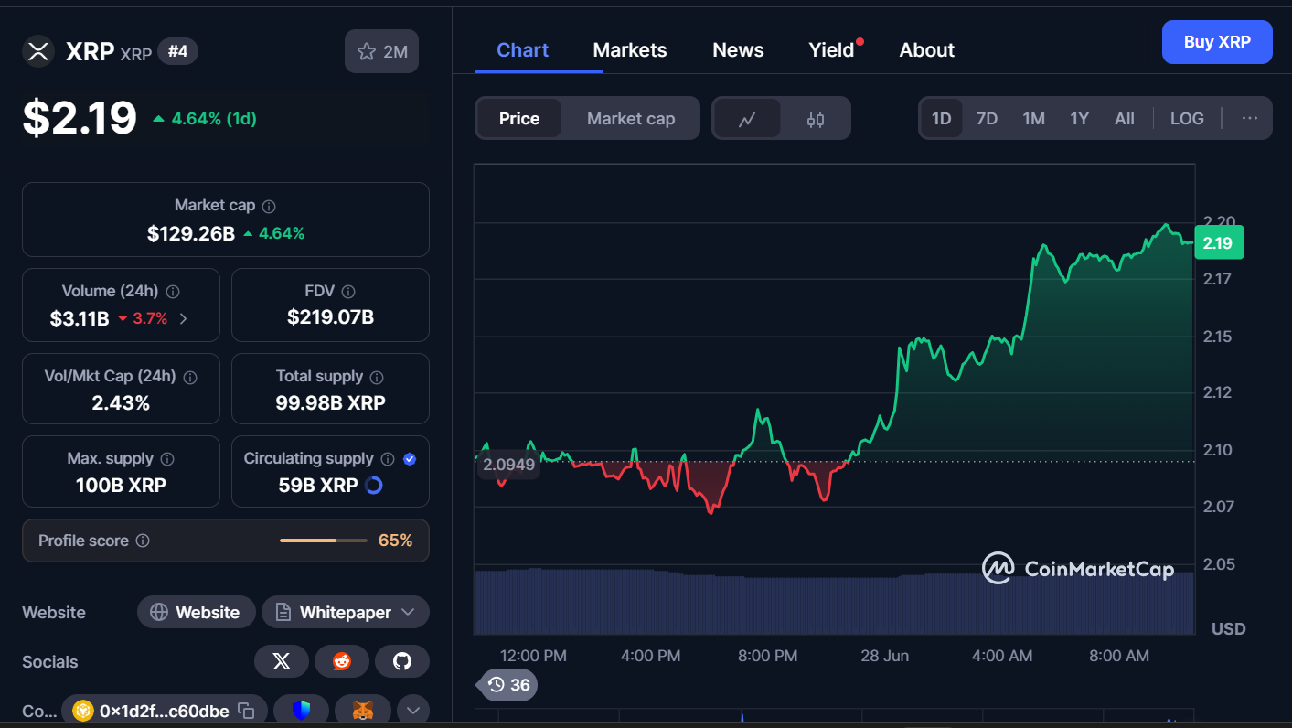Open the Chart tab
The width and height of the screenshot is (1292, 728).
(522, 50)
